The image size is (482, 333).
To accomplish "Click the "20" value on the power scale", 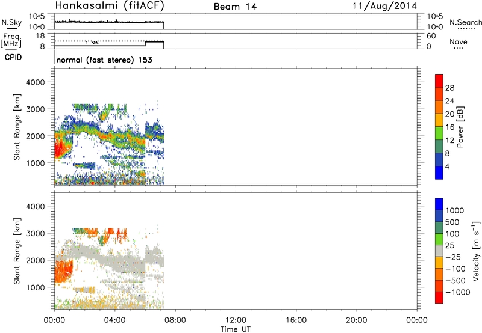I will coord(449,114).
